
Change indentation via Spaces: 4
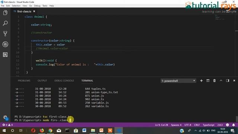176,125
